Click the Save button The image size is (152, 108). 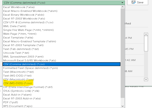tap(138, 2)
